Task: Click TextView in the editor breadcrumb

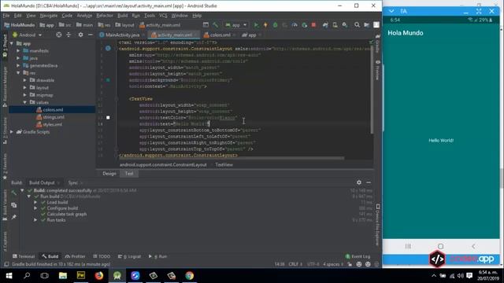Action: 224,164
